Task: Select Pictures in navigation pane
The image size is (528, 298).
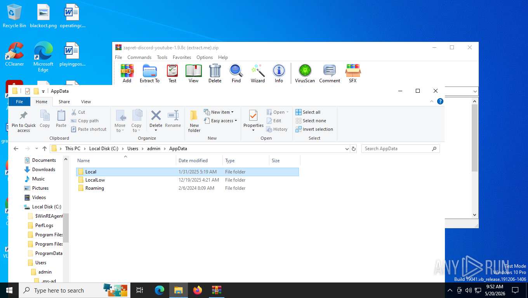Action: (x=40, y=188)
